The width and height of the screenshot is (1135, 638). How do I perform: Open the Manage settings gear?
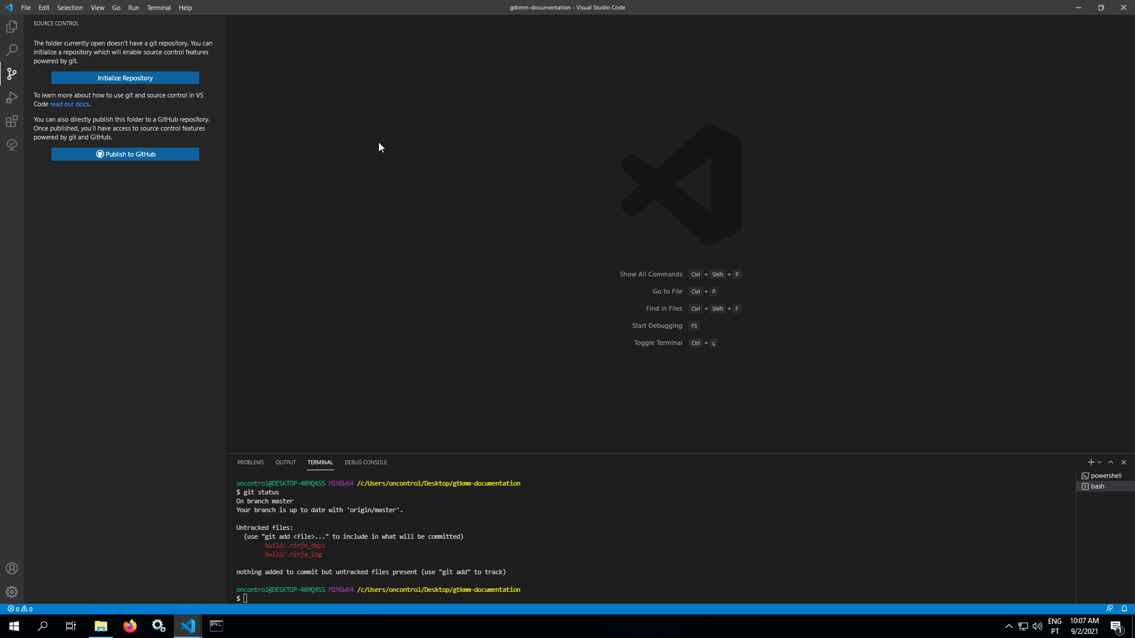(x=12, y=591)
